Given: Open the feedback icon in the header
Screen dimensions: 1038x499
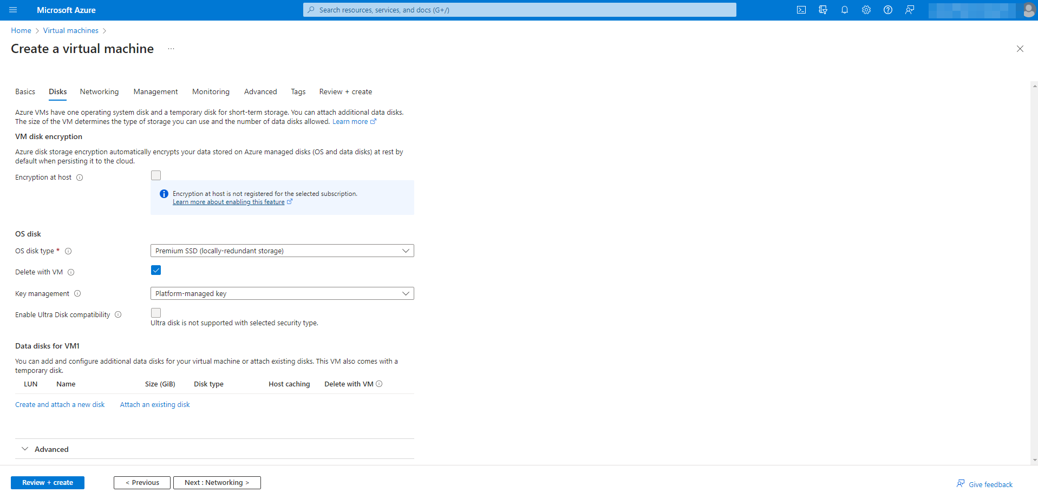Looking at the screenshot, I should coord(910,10).
